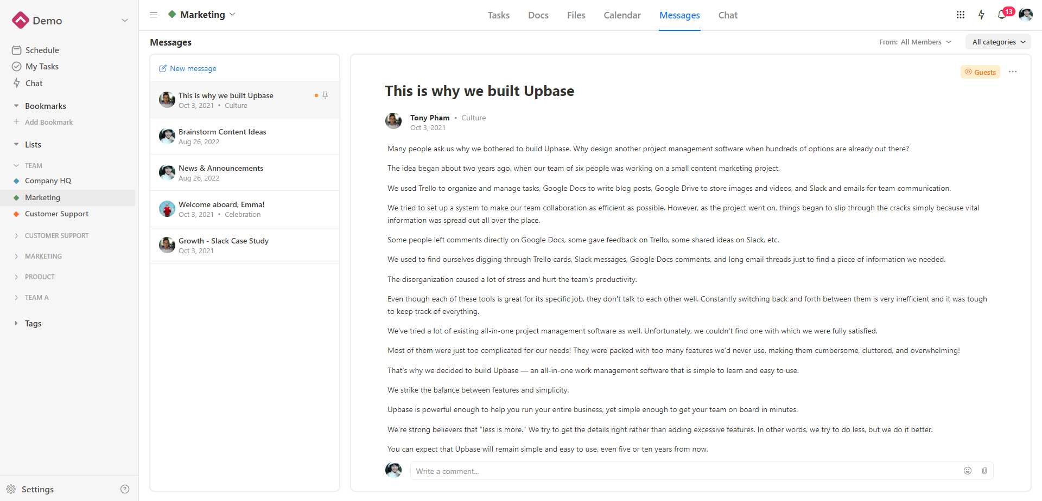The height and width of the screenshot is (501, 1042).
Task: Open Welcome aboard, Emma! message
Action: [x=245, y=209]
